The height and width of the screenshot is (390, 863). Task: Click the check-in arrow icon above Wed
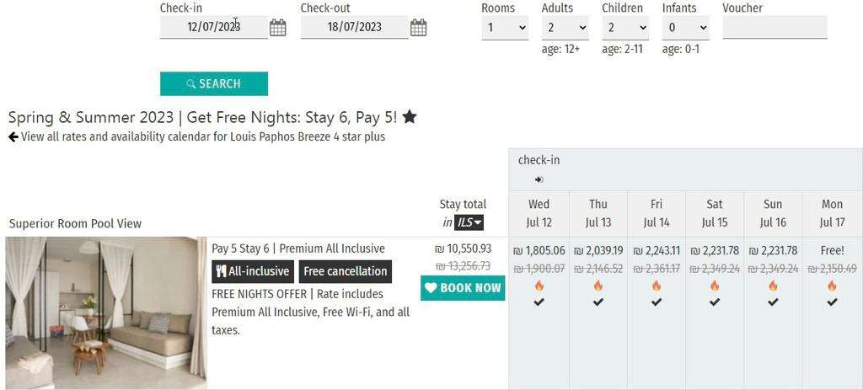click(x=539, y=179)
